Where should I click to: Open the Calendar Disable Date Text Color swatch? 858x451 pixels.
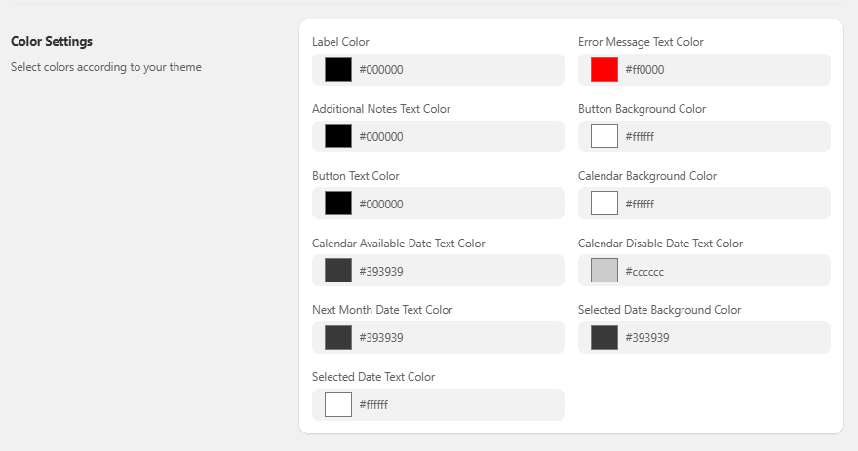(x=604, y=271)
